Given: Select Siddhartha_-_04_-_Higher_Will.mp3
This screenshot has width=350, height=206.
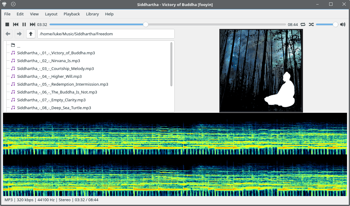Looking at the screenshot, I should coord(49,76).
